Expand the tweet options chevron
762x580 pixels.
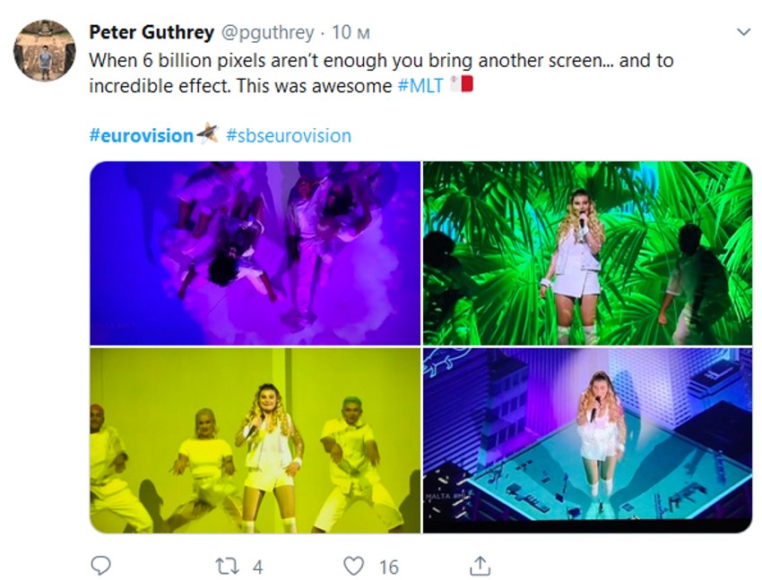[743, 32]
